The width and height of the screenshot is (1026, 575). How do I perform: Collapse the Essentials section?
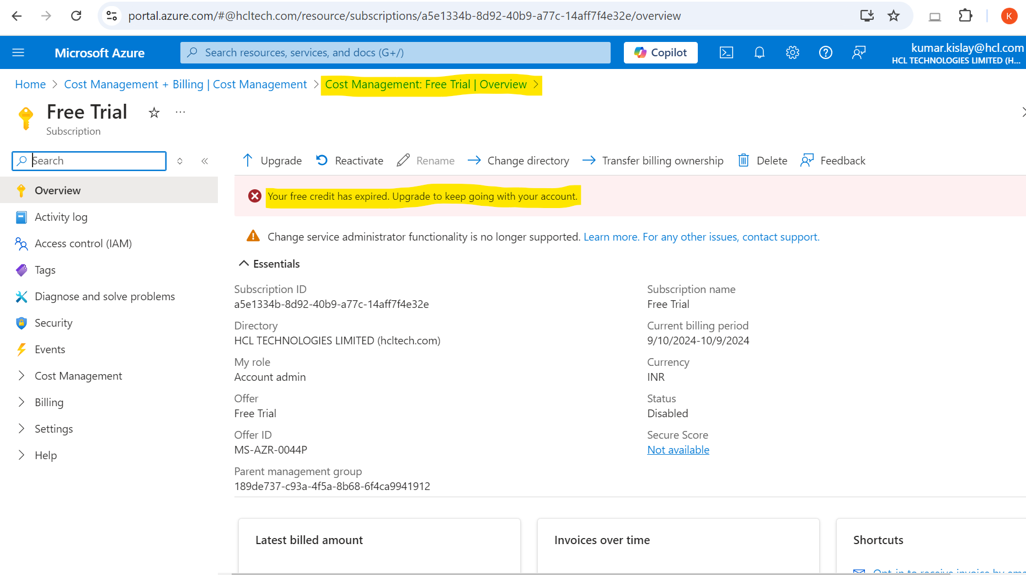click(269, 264)
